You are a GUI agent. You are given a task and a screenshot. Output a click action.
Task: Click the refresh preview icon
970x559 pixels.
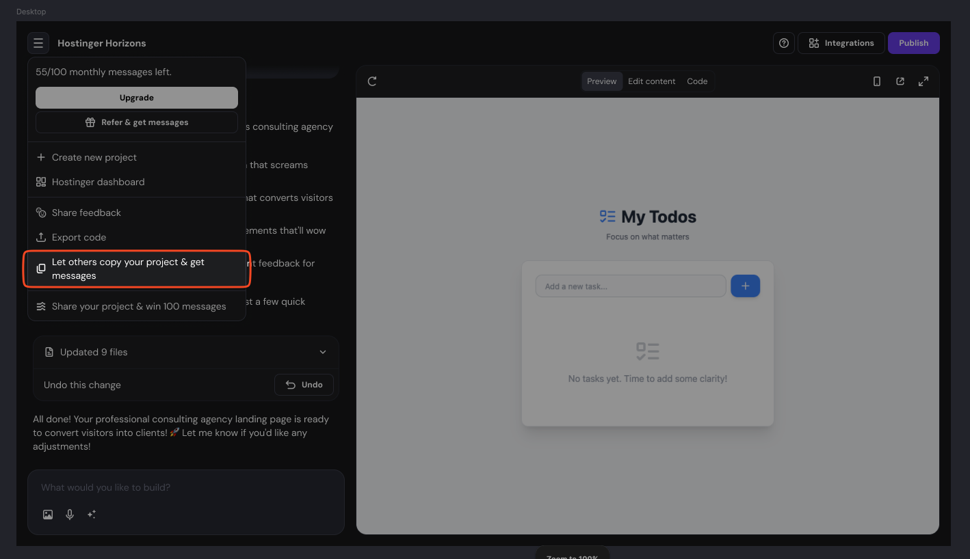[x=372, y=81]
